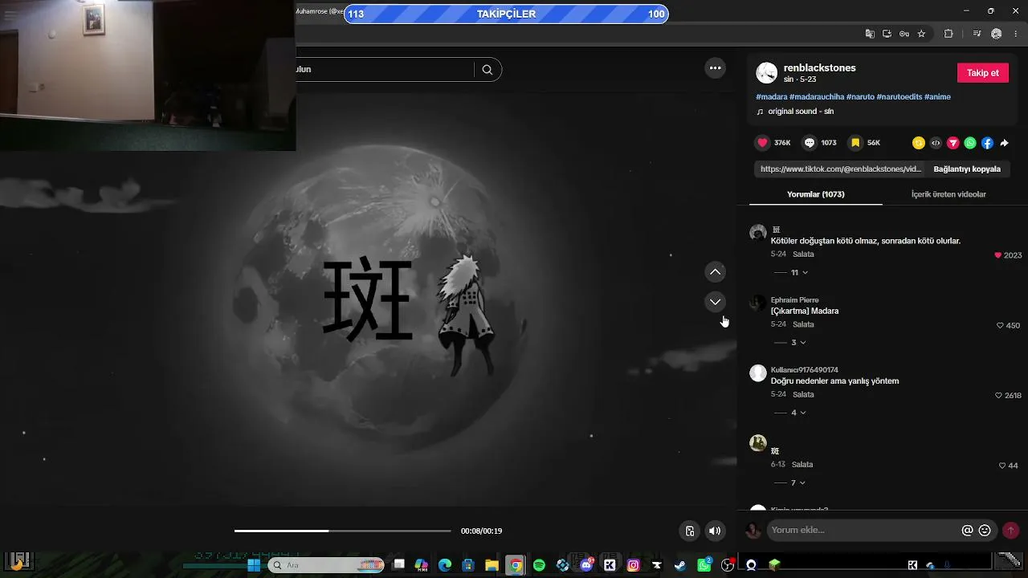Go to the next video
The image size is (1028, 578).
click(x=715, y=302)
